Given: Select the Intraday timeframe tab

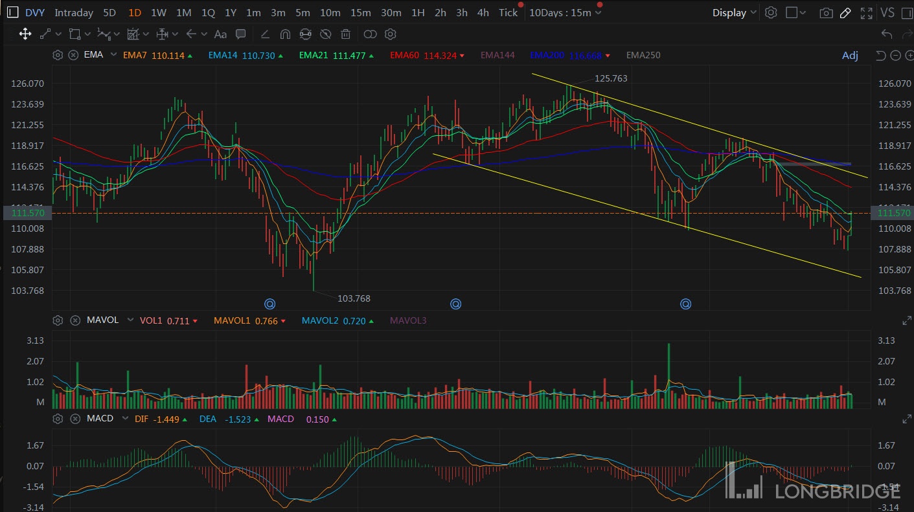Looking at the screenshot, I should pos(74,13).
